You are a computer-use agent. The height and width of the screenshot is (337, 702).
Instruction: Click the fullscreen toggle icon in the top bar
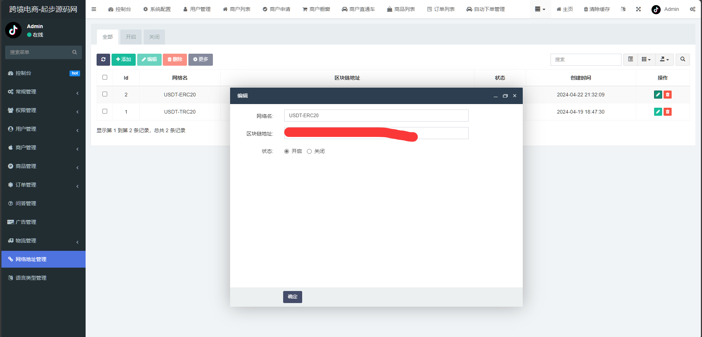pyautogui.click(x=638, y=9)
